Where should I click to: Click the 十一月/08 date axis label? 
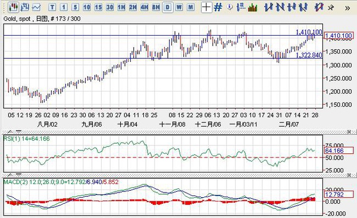(173, 124)
